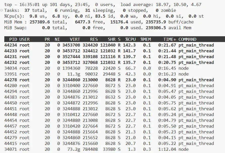
Task: Click the COMMAND column header
Action: [x=187, y=39]
